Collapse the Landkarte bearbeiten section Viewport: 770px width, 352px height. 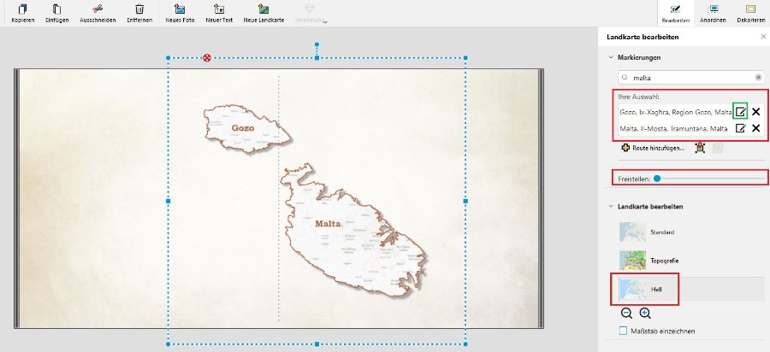[611, 206]
